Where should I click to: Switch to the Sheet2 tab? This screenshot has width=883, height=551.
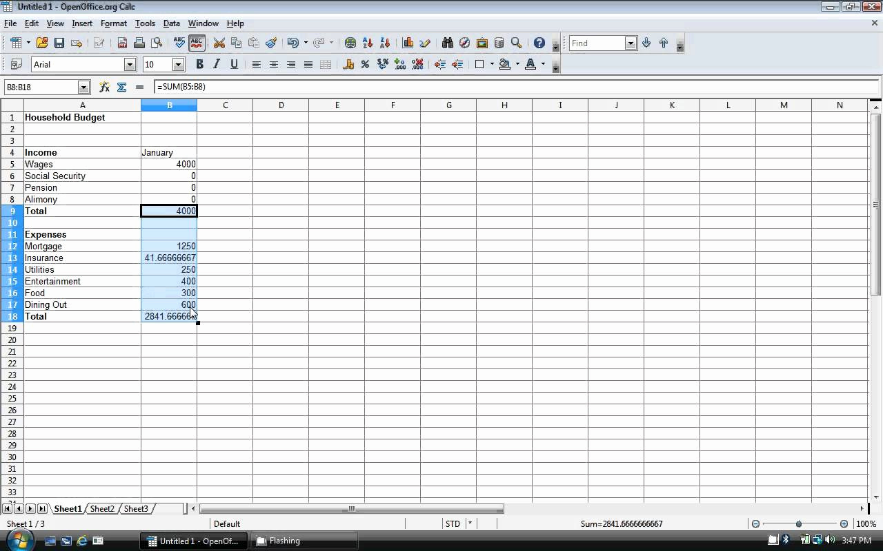click(x=102, y=508)
